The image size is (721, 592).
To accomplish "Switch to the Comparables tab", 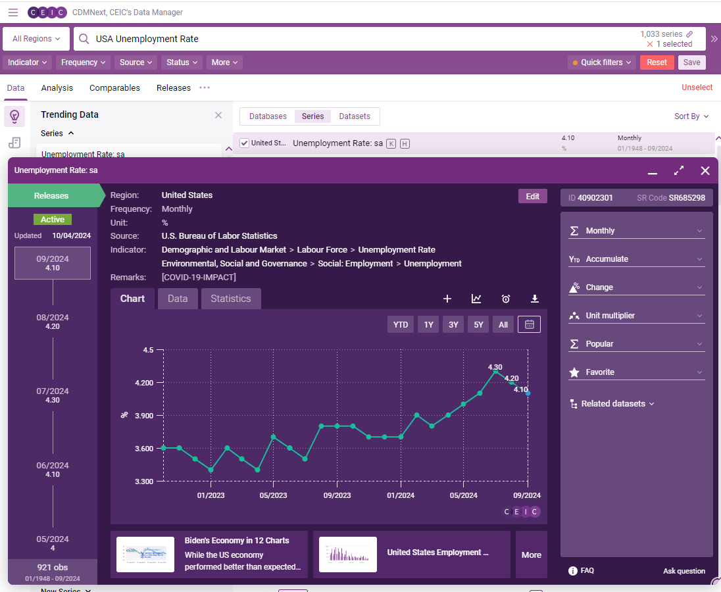I will pyautogui.click(x=114, y=87).
